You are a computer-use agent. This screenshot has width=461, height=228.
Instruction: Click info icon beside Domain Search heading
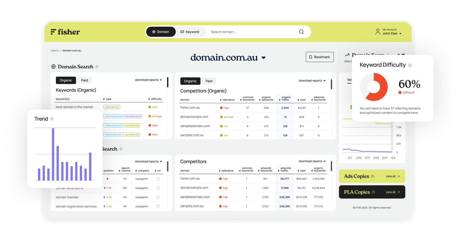(97, 67)
